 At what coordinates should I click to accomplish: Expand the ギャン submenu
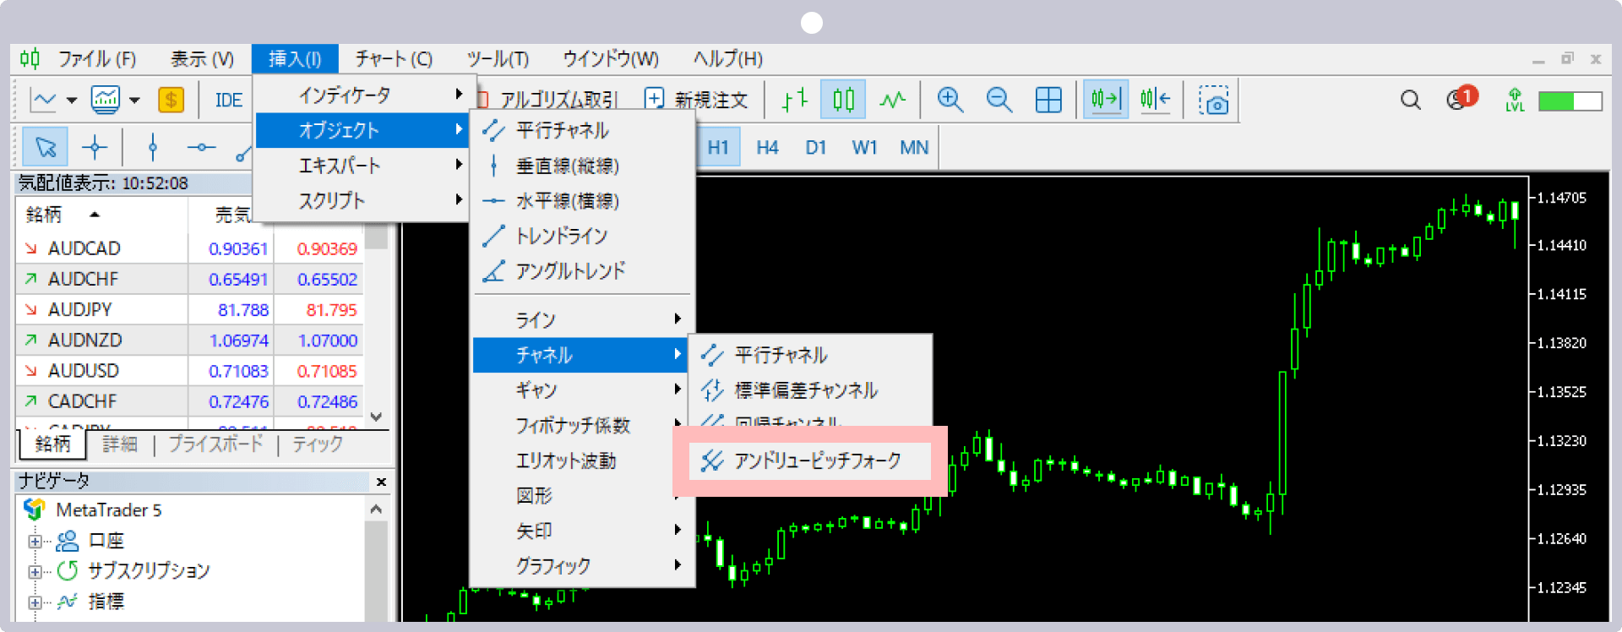[583, 390]
